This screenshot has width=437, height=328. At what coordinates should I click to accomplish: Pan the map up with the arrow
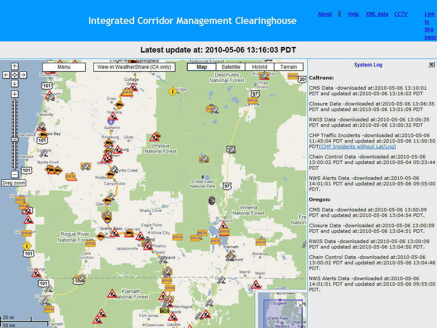coord(15,66)
